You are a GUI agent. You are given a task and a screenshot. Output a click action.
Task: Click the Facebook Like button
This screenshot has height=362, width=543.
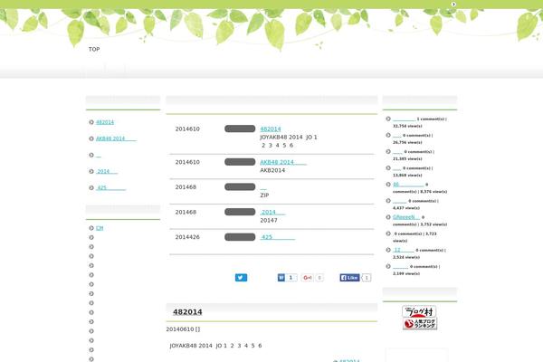[349, 278]
